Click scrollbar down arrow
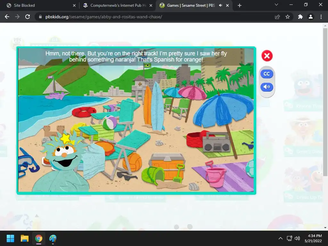This screenshot has width=328, height=246. [325, 228]
